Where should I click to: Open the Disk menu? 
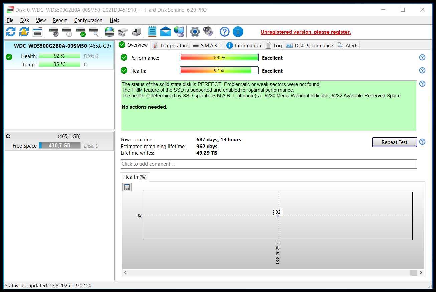coord(25,20)
